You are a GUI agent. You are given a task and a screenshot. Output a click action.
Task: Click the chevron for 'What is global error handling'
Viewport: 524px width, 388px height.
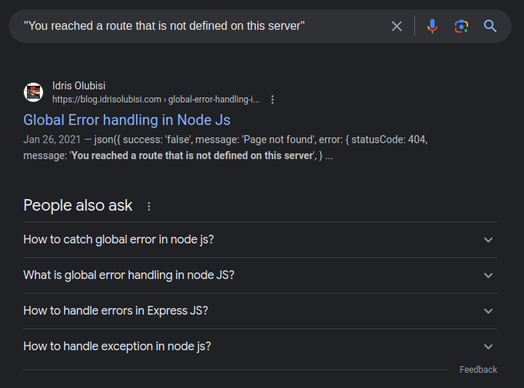tap(488, 275)
